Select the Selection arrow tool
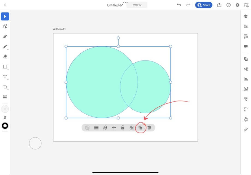This screenshot has width=251, height=175. coord(5,16)
